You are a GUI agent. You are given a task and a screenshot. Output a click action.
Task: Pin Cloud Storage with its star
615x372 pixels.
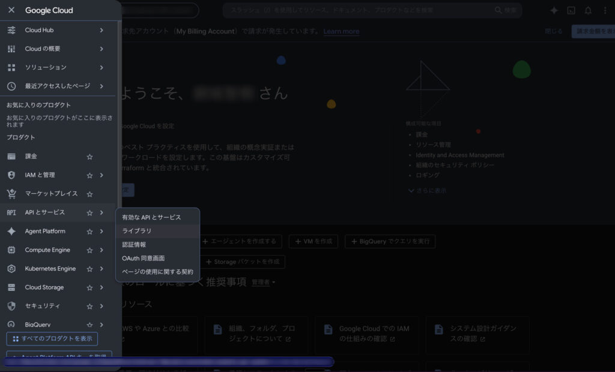coord(89,288)
